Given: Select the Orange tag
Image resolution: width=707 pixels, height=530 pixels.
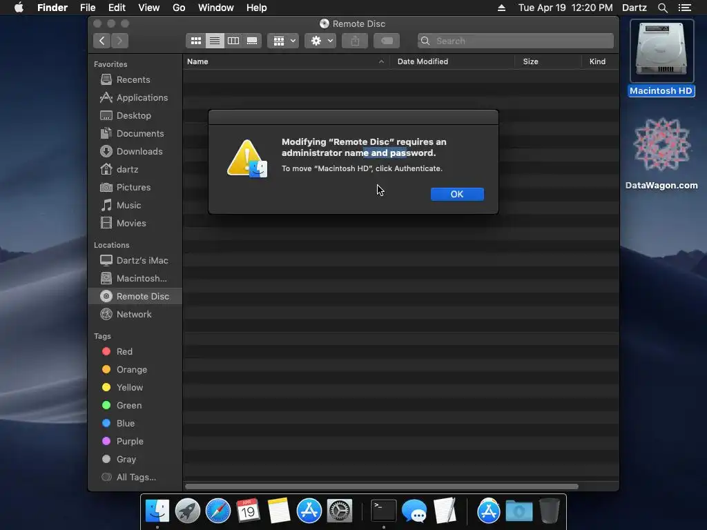Looking at the screenshot, I should tap(135, 370).
